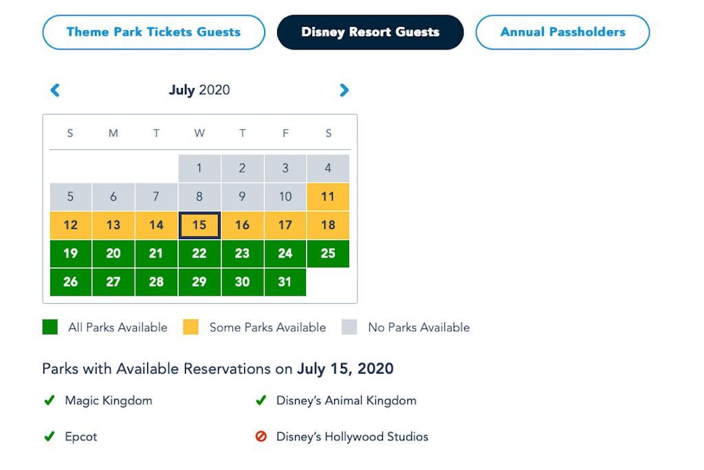The height and width of the screenshot is (470, 704).
Task: Click Disney's Hollywood Studios park name
Action: [x=351, y=436]
